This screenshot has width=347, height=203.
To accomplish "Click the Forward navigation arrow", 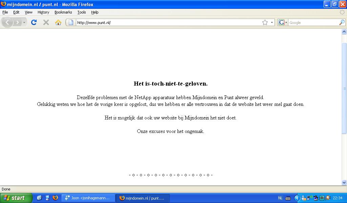I will click(17, 22).
